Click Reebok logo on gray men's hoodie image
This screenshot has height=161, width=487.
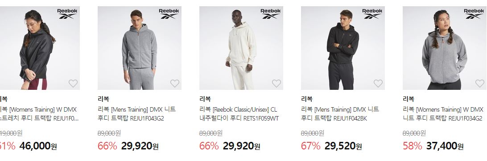click(169, 14)
